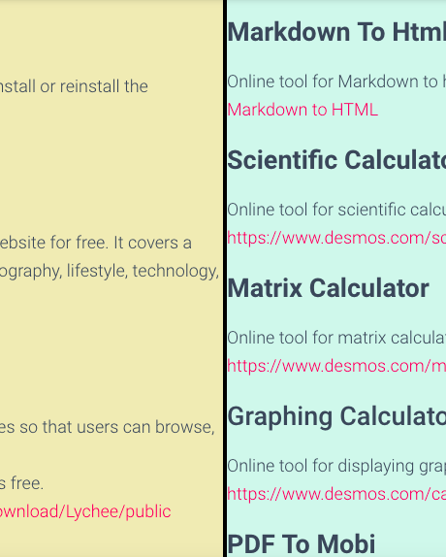Follow the desmos.com matrix calculator URL

pos(336,366)
